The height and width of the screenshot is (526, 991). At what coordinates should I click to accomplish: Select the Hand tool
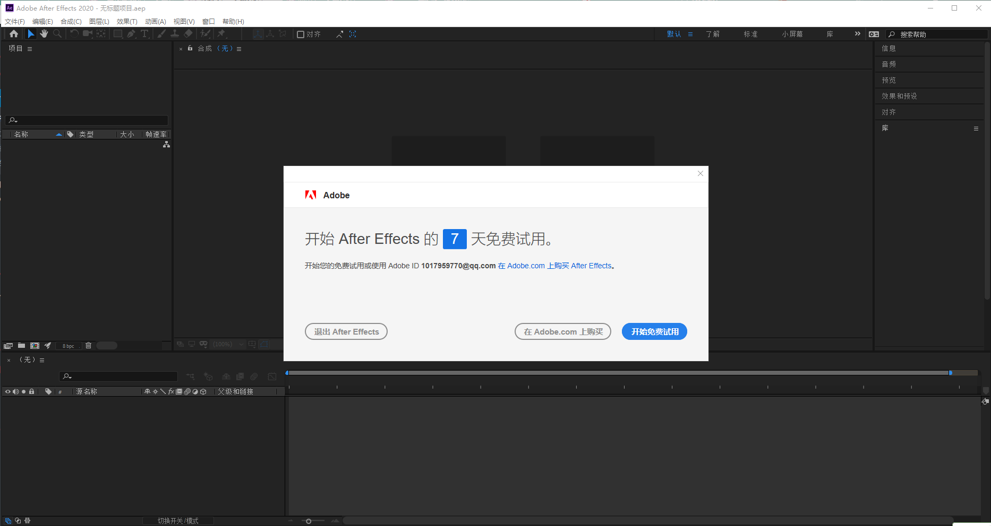[44, 34]
